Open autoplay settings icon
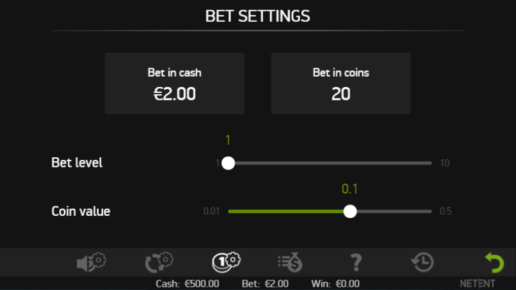 pos(159,262)
